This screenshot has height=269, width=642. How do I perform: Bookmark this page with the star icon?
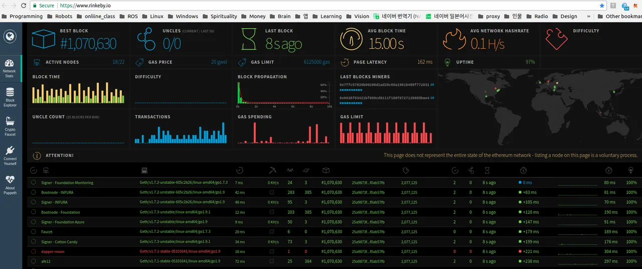tap(602, 6)
